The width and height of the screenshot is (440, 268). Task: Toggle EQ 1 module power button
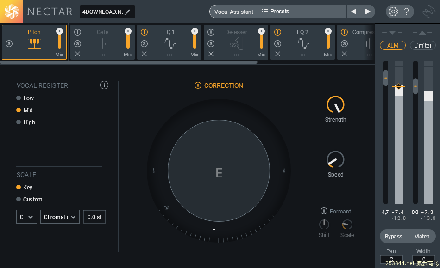144,32
